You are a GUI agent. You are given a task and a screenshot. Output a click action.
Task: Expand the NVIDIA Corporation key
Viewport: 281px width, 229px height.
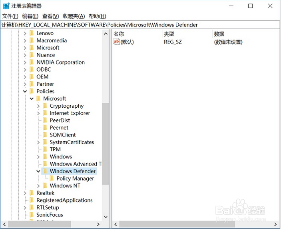click(x=25, y=62)
